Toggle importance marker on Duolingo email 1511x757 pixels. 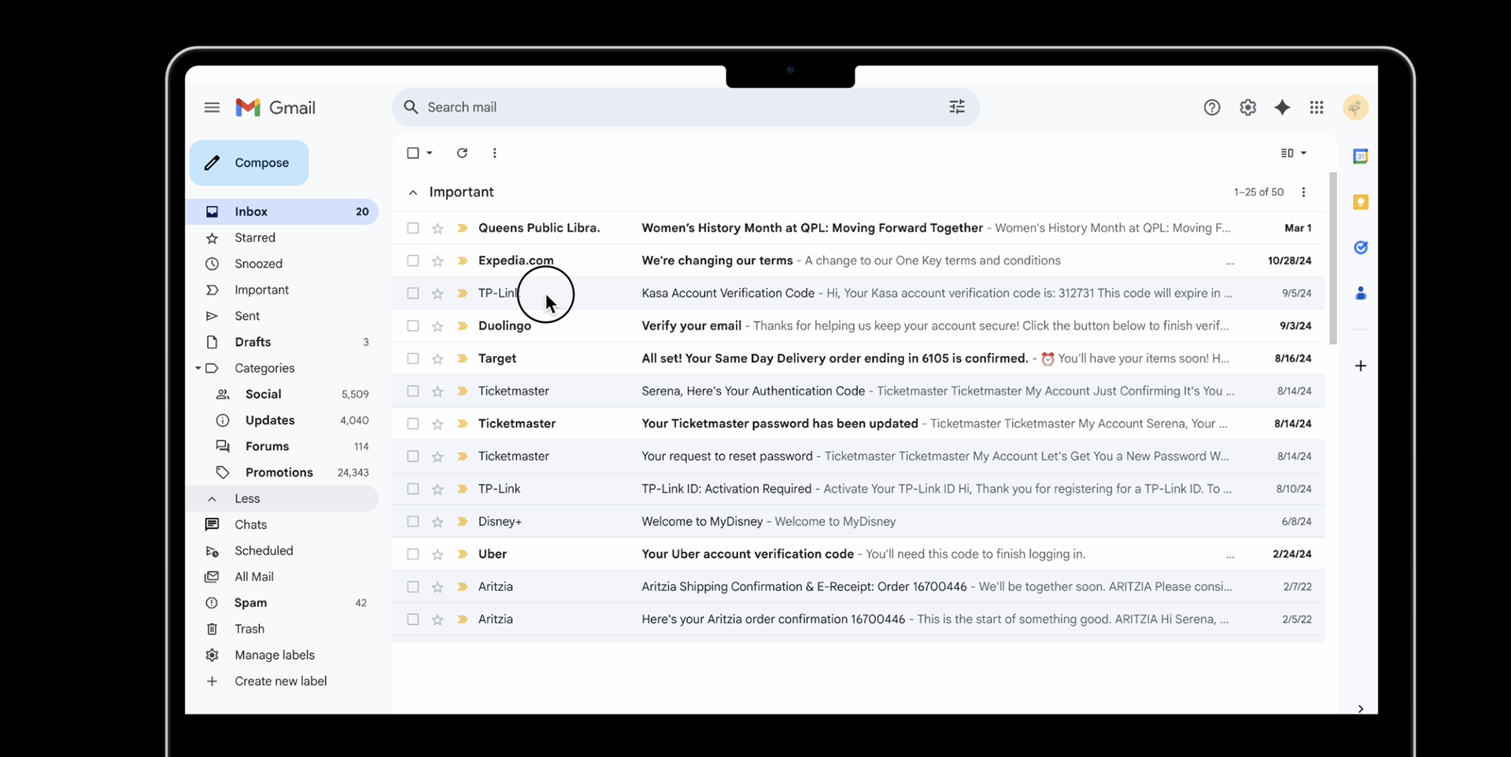(x=462, y=326)
